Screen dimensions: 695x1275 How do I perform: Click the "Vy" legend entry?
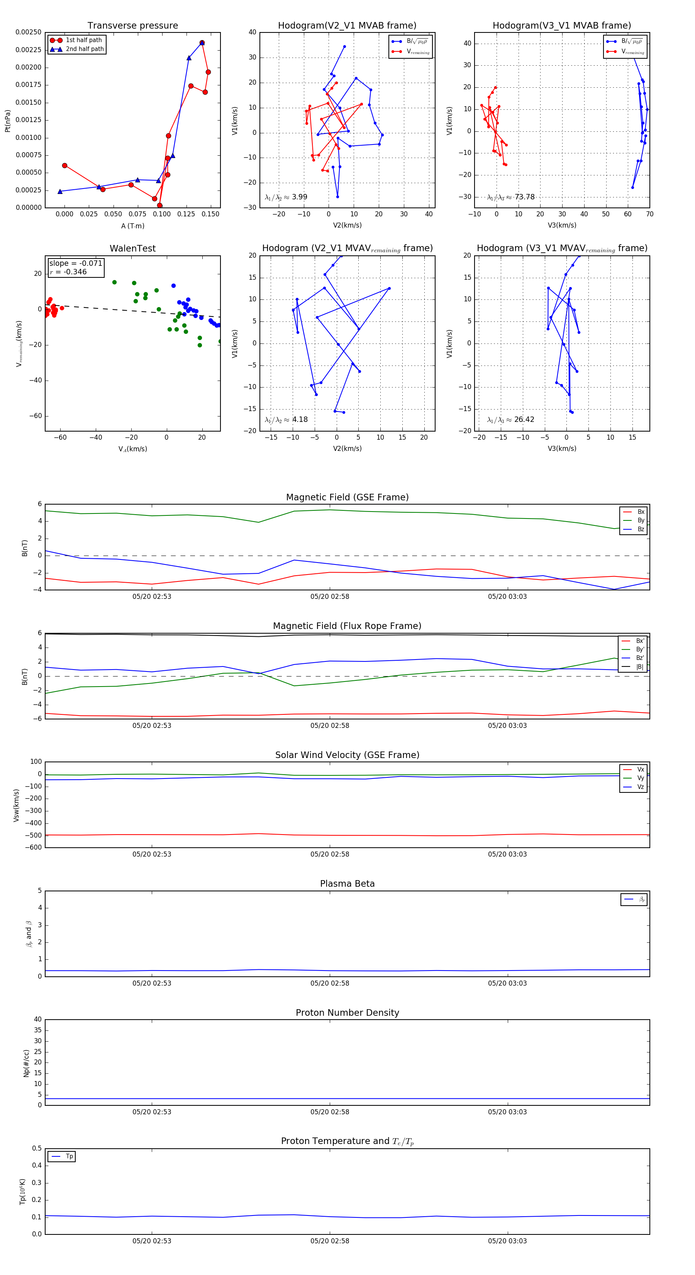pos(634,778)
